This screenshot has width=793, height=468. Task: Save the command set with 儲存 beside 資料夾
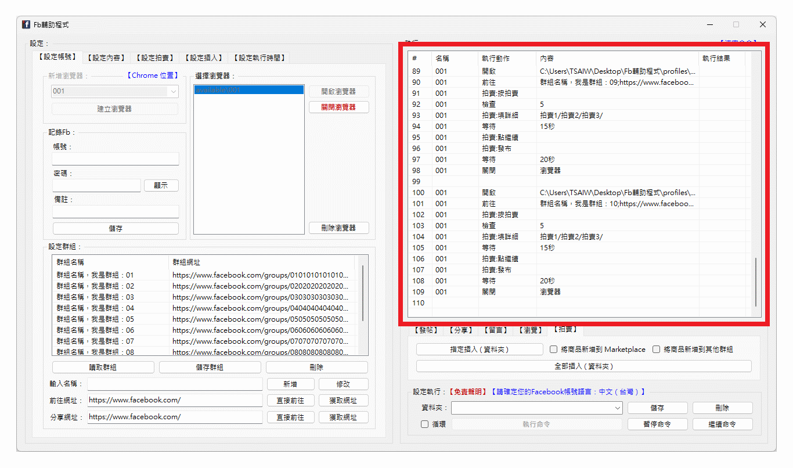point(658,408)
